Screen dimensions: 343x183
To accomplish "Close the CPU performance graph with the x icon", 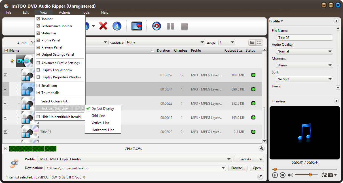I will pos(6,148).
